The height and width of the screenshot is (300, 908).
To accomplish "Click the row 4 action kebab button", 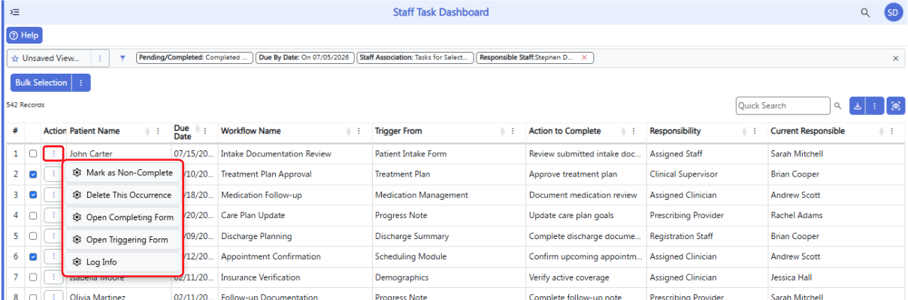I will 53,216.
